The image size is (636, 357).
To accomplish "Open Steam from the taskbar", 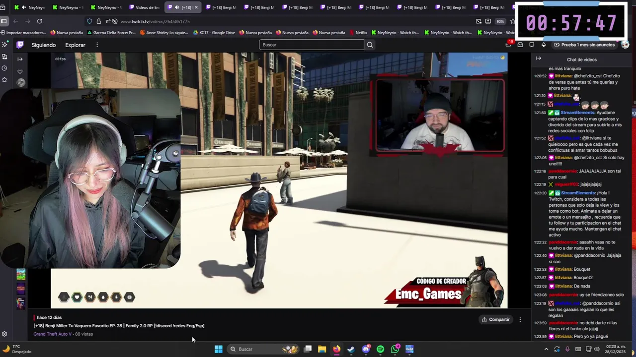I will pos(351,349).
